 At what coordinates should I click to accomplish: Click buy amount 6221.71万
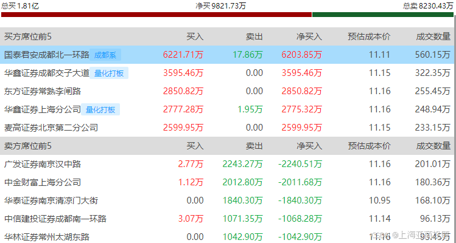coord(183,55)
